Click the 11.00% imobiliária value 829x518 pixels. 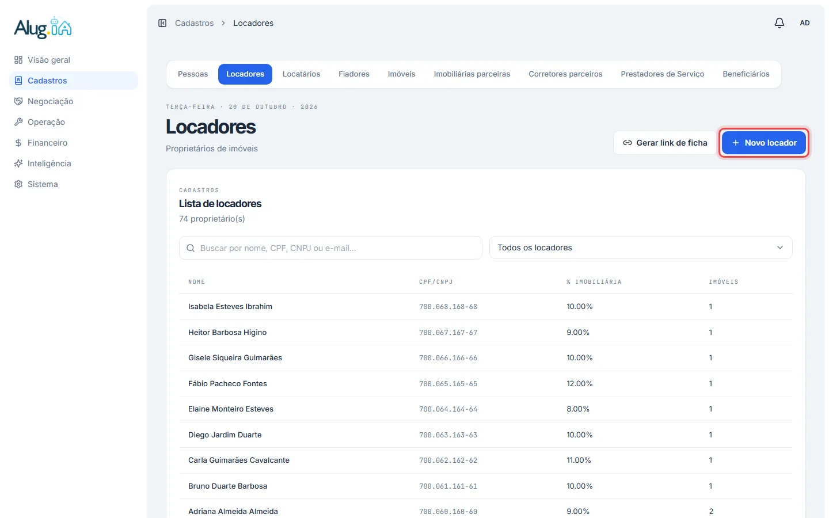point(579,460)
